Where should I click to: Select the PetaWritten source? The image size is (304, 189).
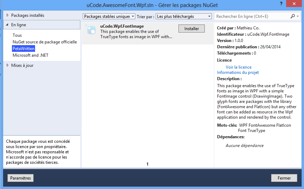(23, 48)
